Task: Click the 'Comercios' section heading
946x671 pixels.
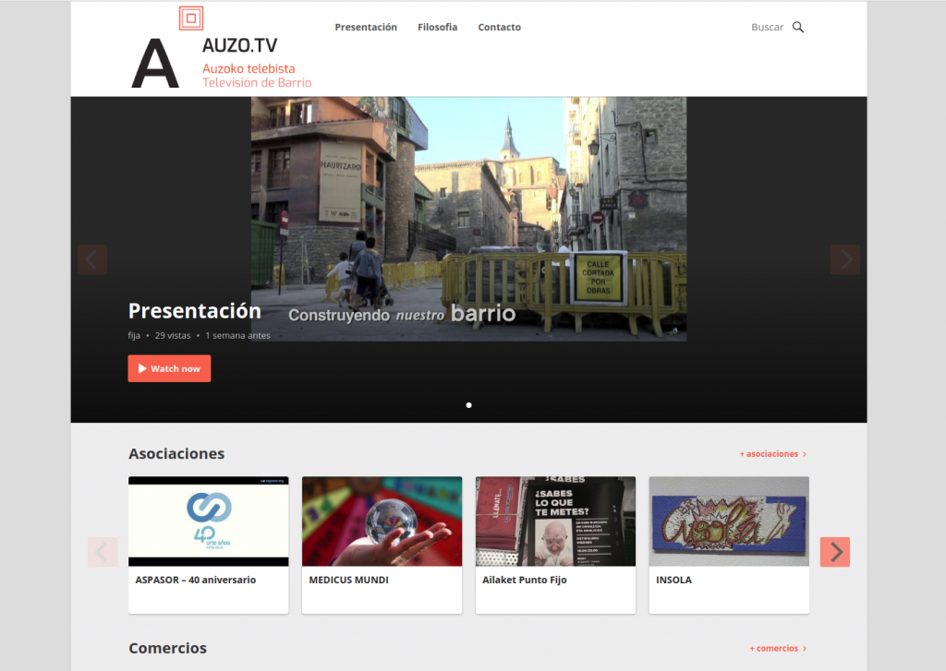Action: (167, 649)
